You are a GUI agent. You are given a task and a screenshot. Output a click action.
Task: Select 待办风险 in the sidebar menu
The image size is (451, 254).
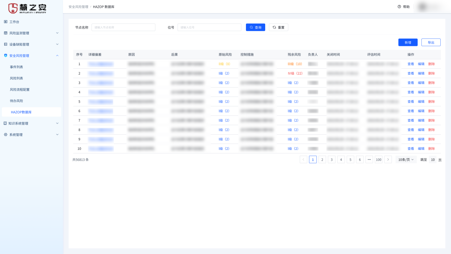16,101
